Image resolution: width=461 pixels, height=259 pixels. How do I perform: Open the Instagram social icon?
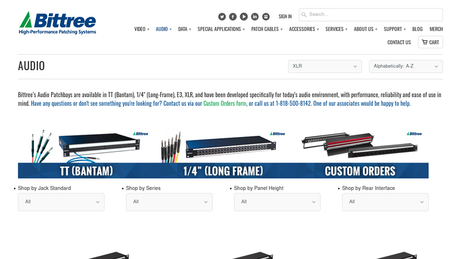[266, 17]
